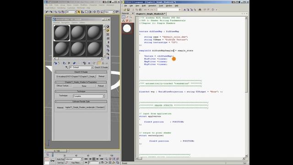This screenshot has height=165, width=293.
Task: Click the Sample Type sphere icon
Action: (x=108, y=27)
